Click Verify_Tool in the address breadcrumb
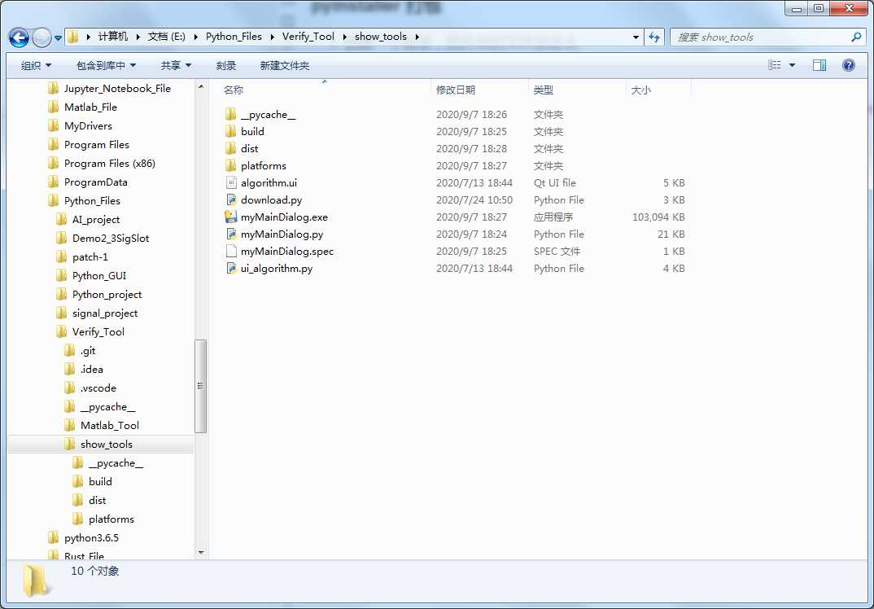 point(308,37)
